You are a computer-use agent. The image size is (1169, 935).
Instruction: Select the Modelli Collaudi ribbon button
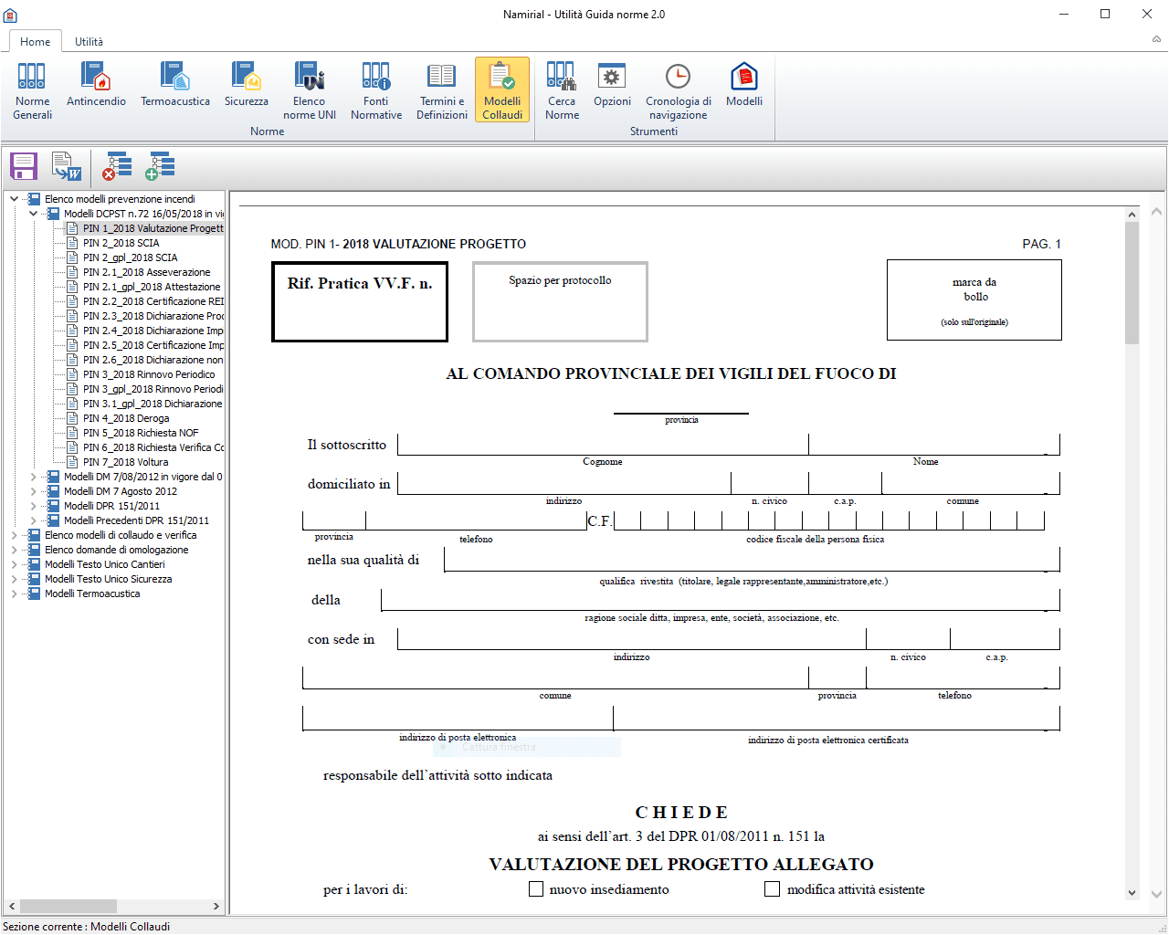(502, 89)
